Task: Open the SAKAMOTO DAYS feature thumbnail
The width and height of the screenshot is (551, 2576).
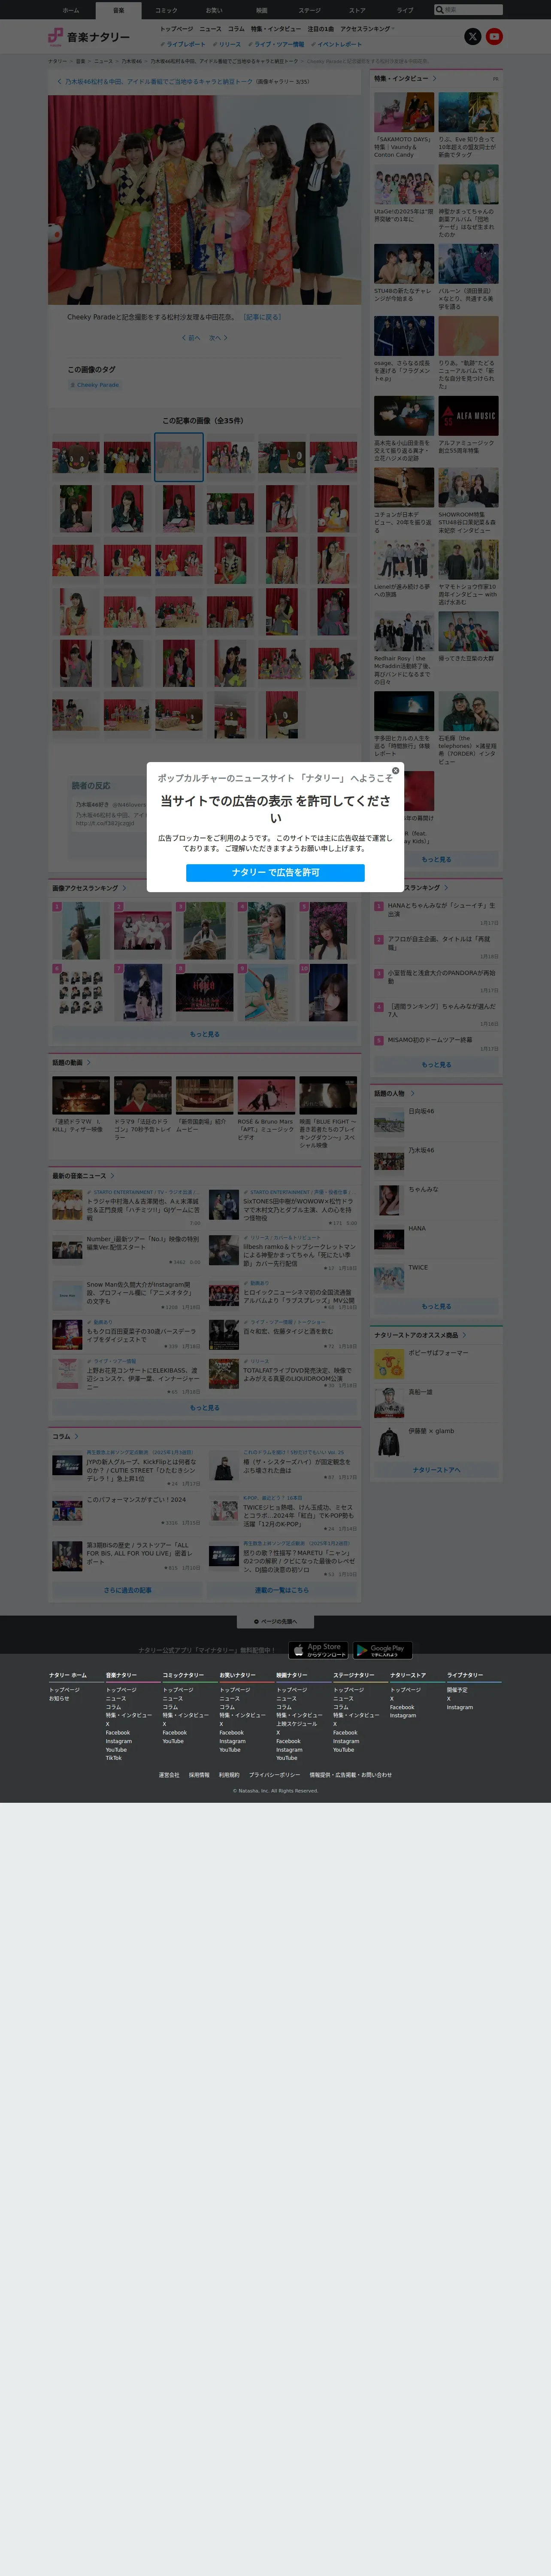Action: [404, 113]
